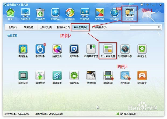Image resolution: width=167 pixels, height=119 pixels.
Task: Open 默认软件设置 tool
Action: tap(108, 51)
